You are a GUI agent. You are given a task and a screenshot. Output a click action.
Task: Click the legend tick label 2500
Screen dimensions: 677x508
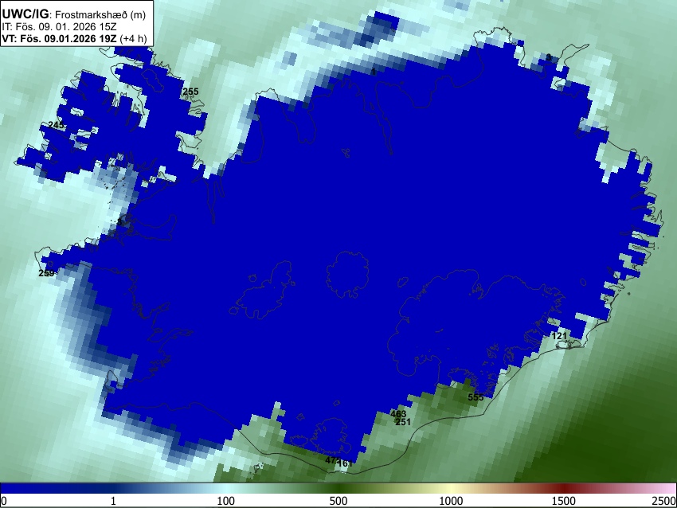click(664, 501)
